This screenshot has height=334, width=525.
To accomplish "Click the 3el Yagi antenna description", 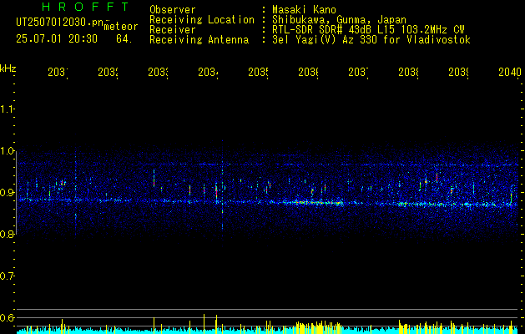I will pos(371,40).
